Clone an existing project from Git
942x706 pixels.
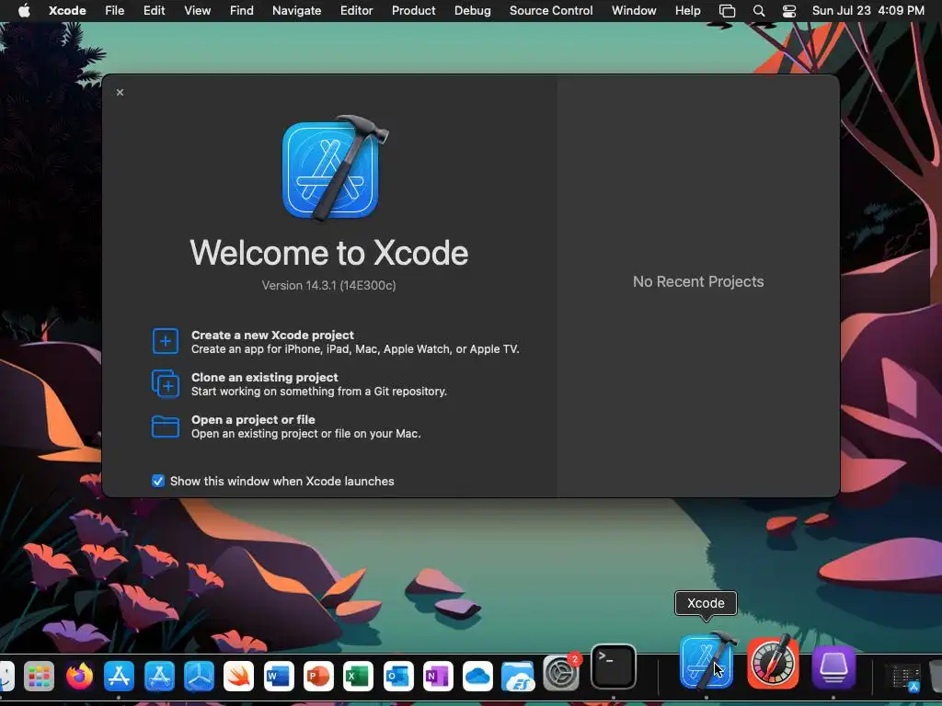[x=299, y=384]
